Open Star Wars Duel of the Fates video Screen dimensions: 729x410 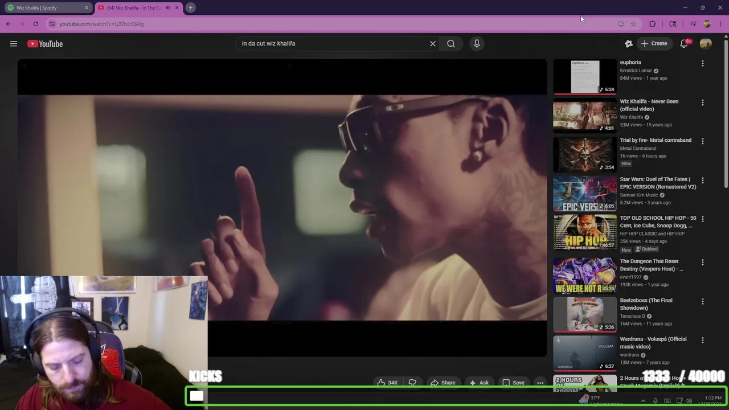tap(585, 194)
